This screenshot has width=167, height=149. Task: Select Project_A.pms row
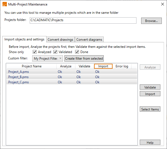[x=18, y=72]
